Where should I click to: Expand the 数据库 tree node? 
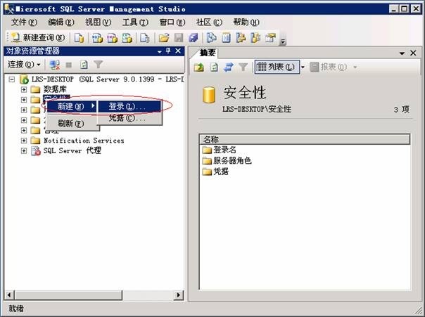coord(24,89)
